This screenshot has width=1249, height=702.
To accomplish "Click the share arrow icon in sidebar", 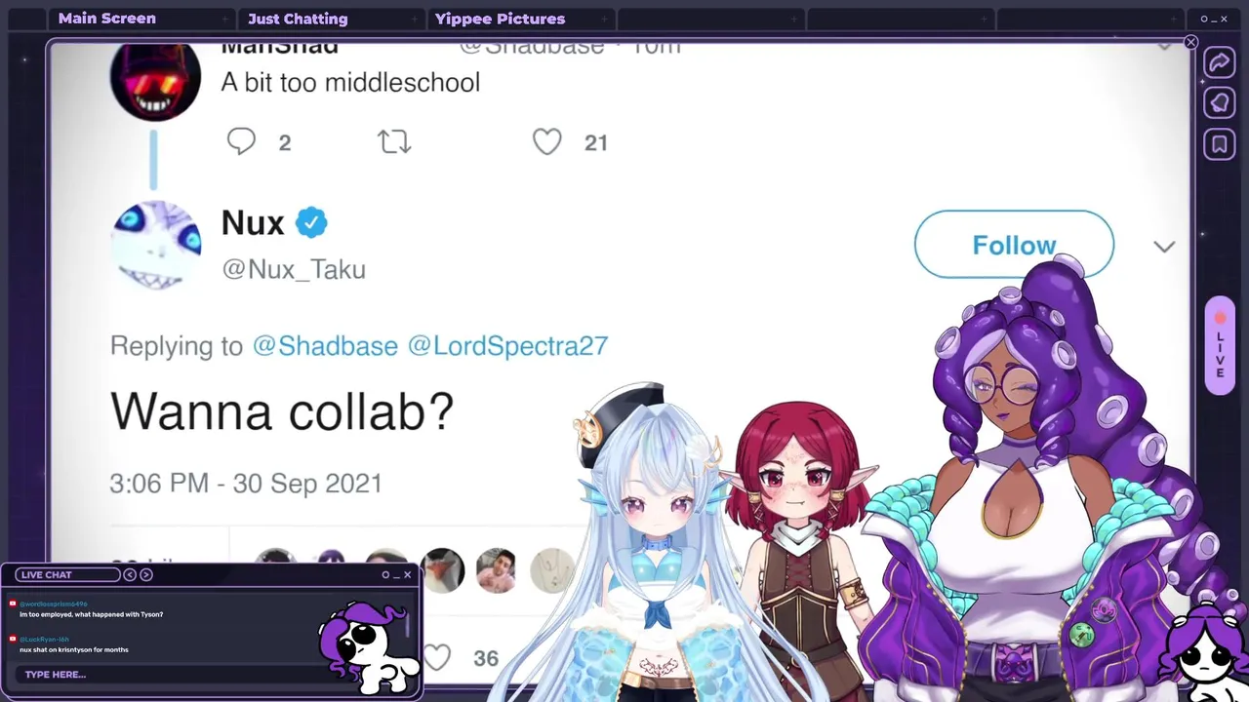I will (x=1220, y=63).
